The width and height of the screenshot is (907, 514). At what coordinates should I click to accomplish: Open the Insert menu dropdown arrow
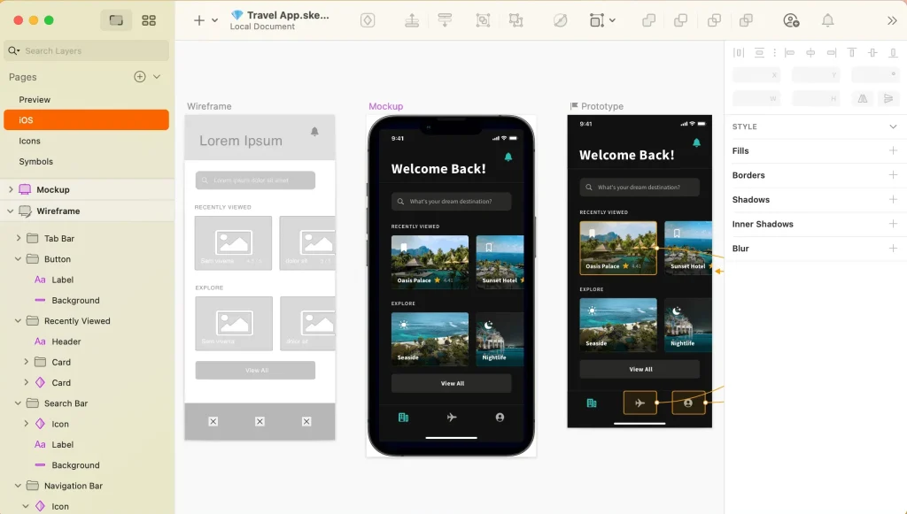tap(214, 20)
